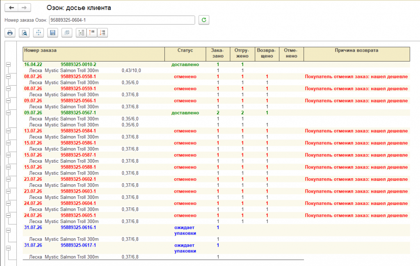
Task: Collapse group for order 95889325-0567-1
Action: point(9,113)
